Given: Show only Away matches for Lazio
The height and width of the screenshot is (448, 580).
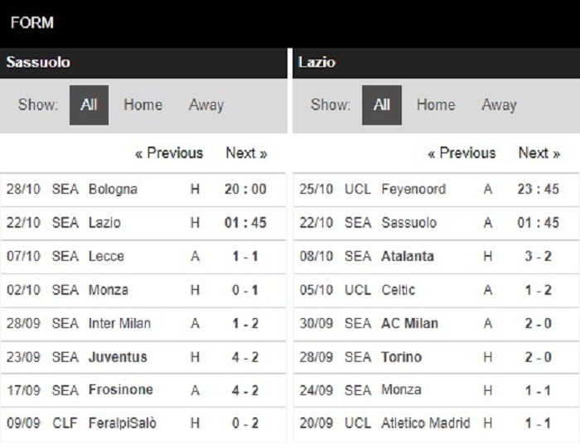Looking at the screenshot, I should point(499,105).
